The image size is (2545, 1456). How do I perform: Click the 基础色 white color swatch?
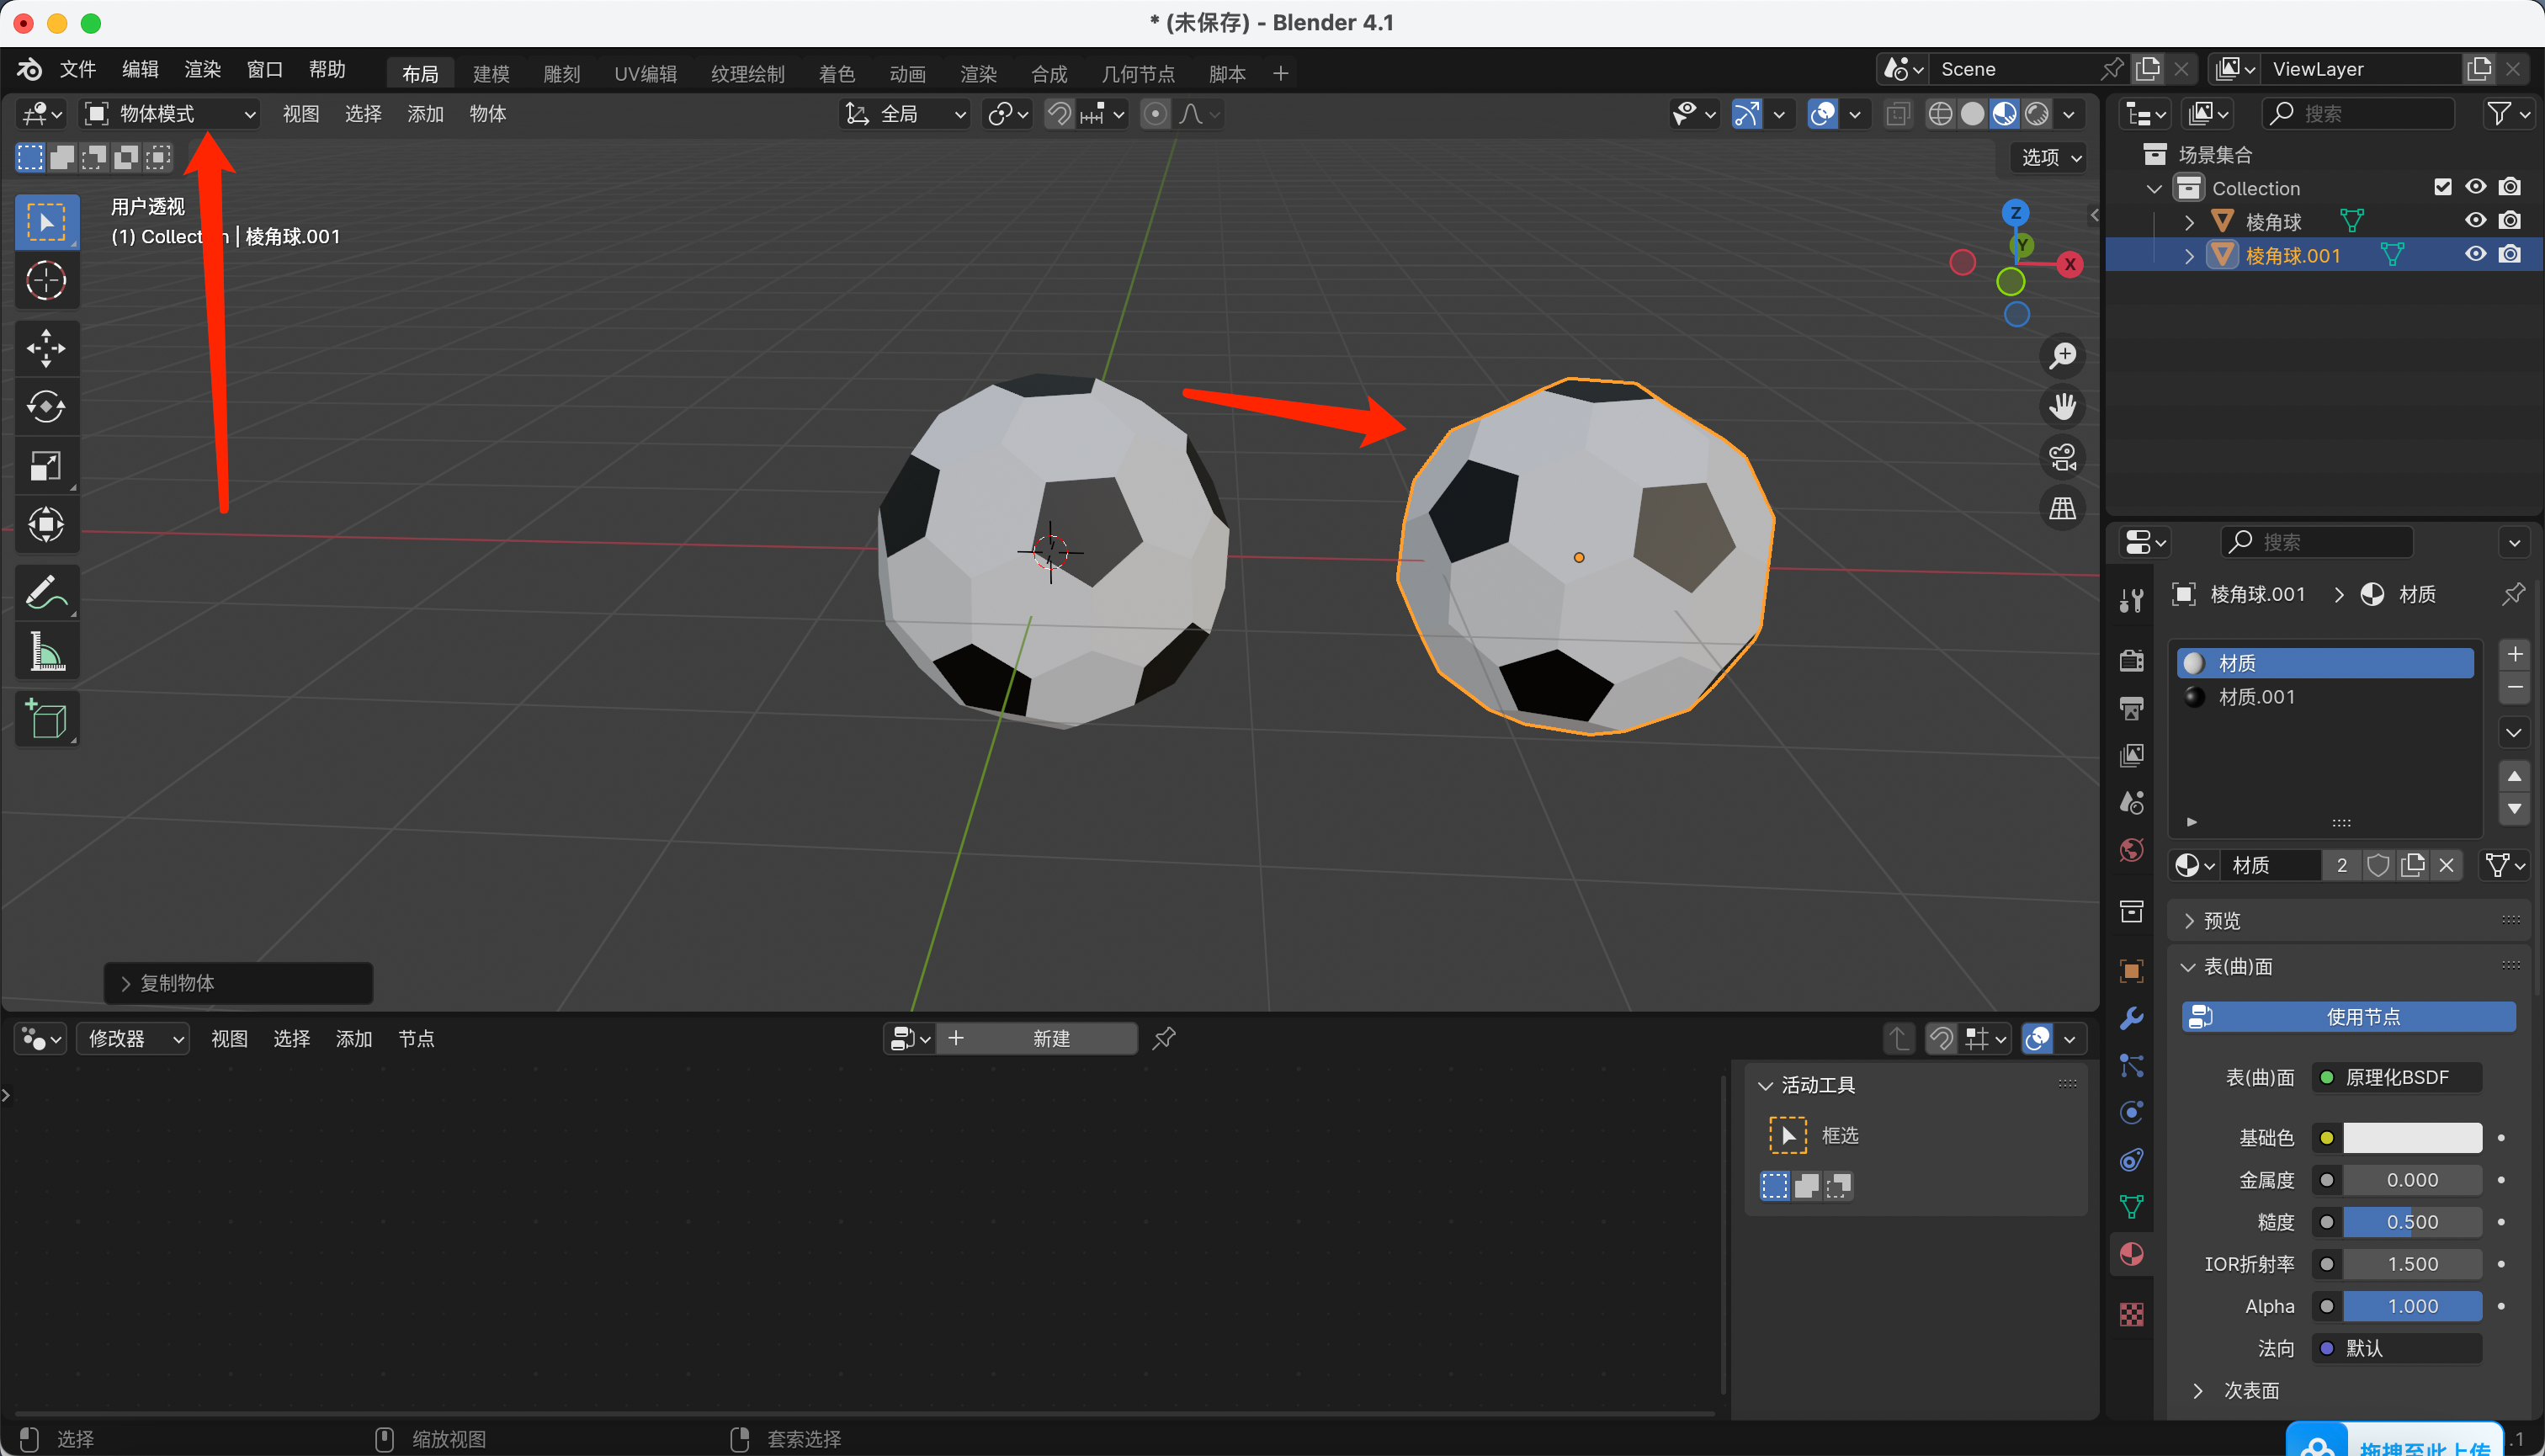[2411, 1138]
